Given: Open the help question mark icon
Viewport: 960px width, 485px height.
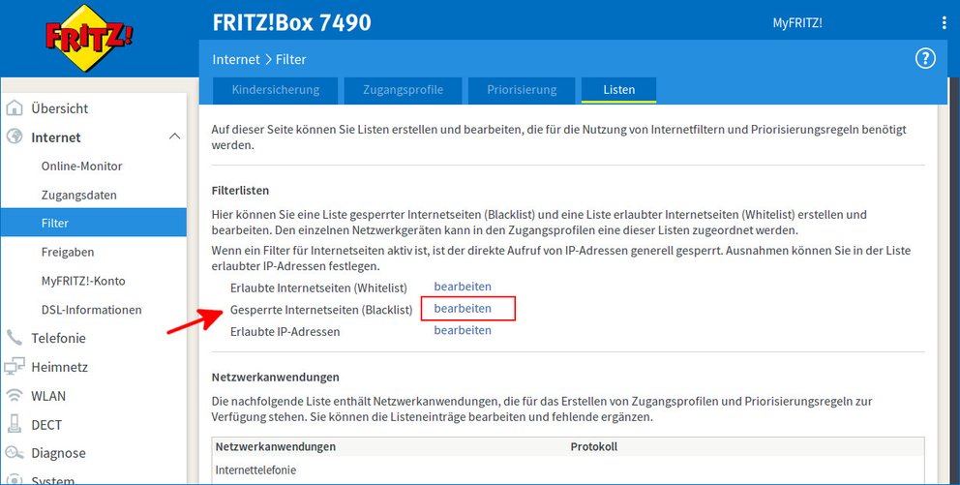Looking at the screenshot, I should (x=925, y=59).
